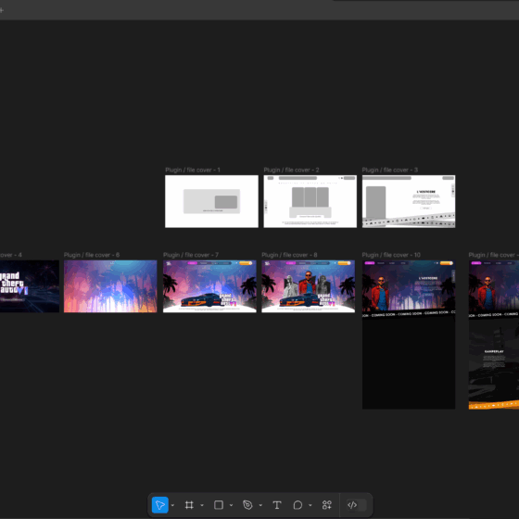Select the Text tool

coord(277,505)
